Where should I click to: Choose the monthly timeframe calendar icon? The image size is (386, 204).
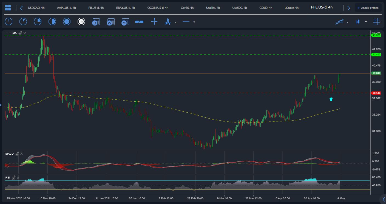click(x=125, y=22)
